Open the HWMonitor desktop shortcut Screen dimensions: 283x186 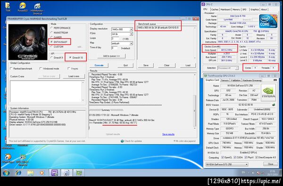pyautogui.click(x=37, y=8)
